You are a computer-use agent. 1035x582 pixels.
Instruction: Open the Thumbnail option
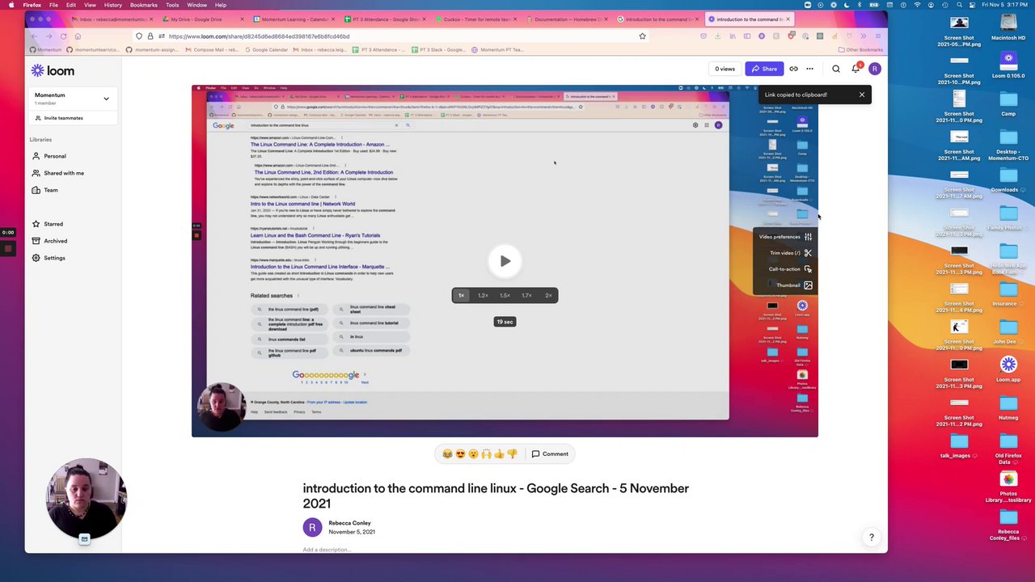pyautogui.click(x=794, y=285)
